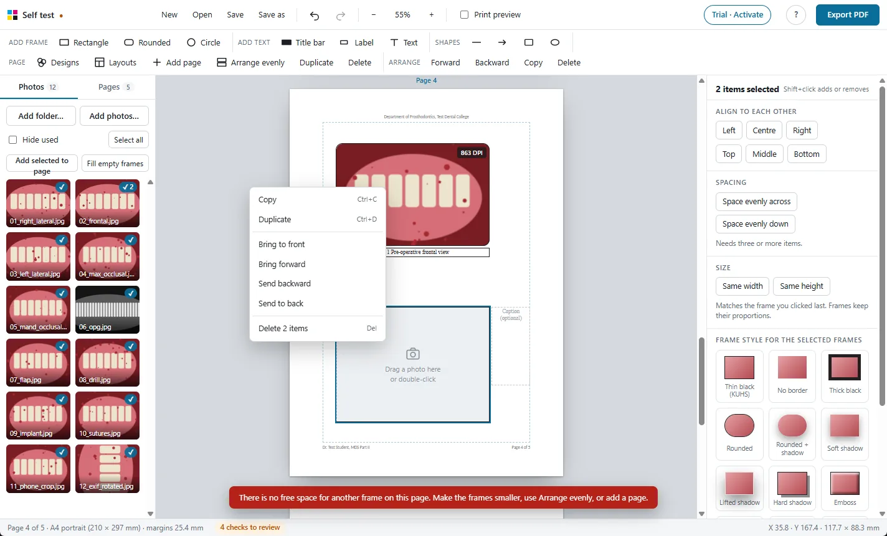Choose Bring to front from context menu
Screen dimensions: 887x536
pyautogui.click(x=318, y=245)
